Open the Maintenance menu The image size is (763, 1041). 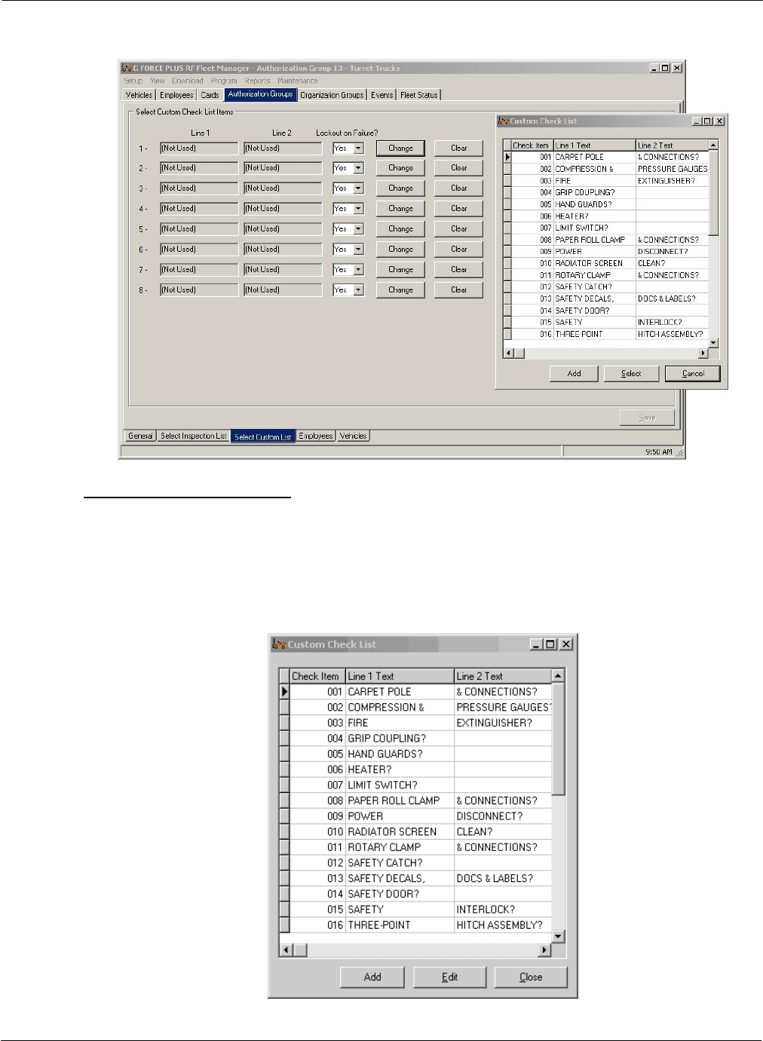297,81
